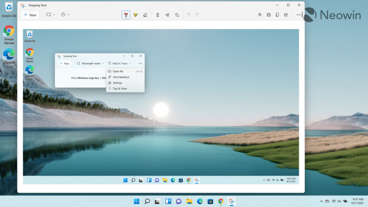Open the Zoom control

[260, 15]
